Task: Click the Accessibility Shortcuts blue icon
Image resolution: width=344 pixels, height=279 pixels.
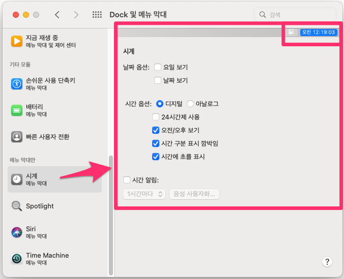Action: [x=17, y=84]
